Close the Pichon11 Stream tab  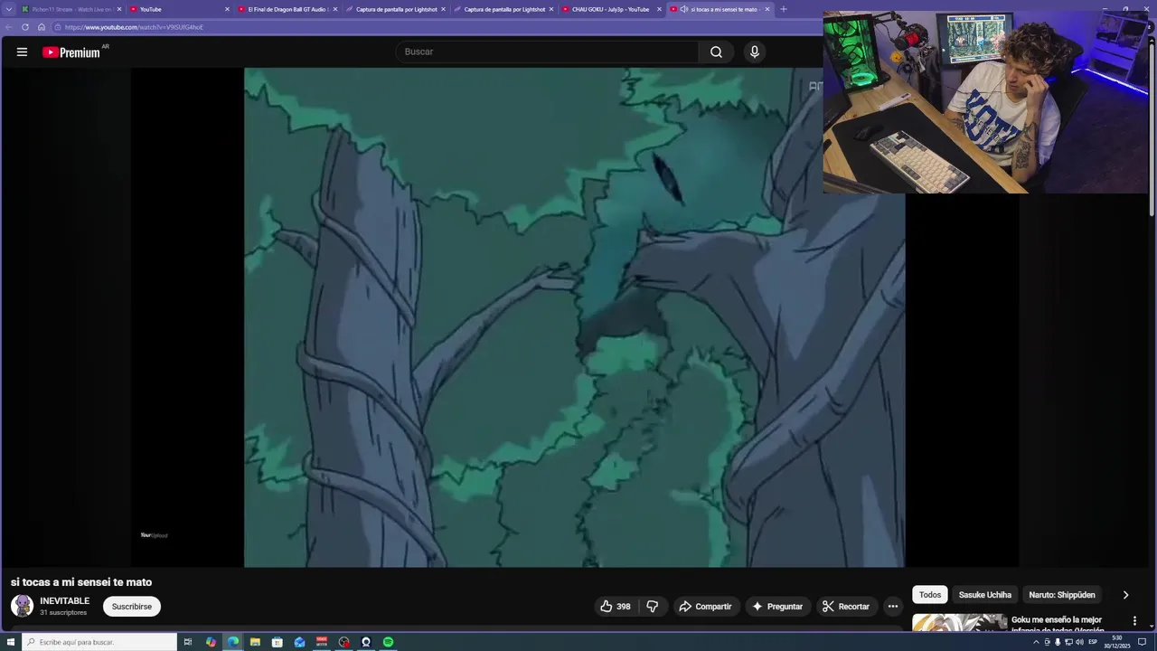point(118,9)
